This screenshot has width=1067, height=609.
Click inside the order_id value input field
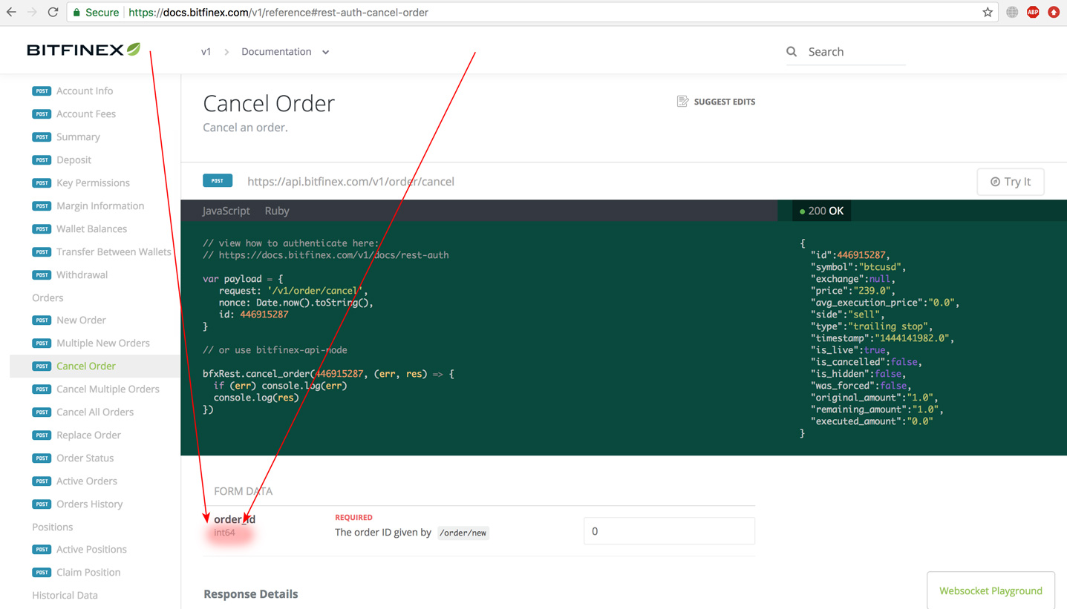[668, 530]
